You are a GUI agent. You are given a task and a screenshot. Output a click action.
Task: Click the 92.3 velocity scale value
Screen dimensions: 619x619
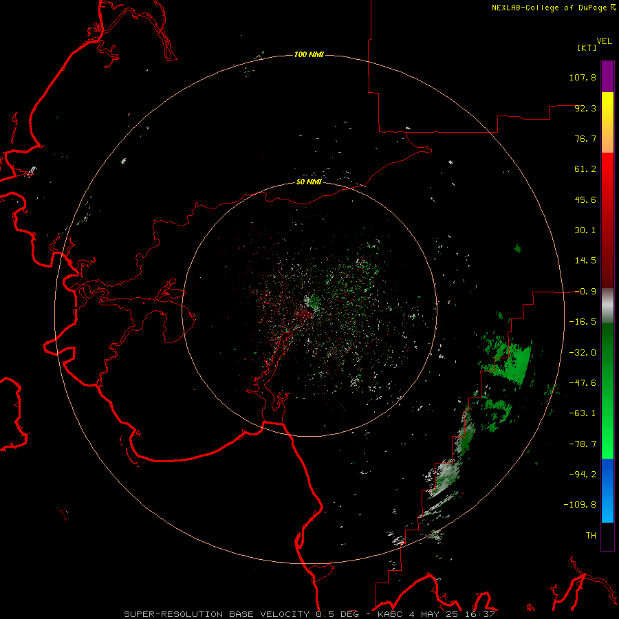[x=585, y=108]
